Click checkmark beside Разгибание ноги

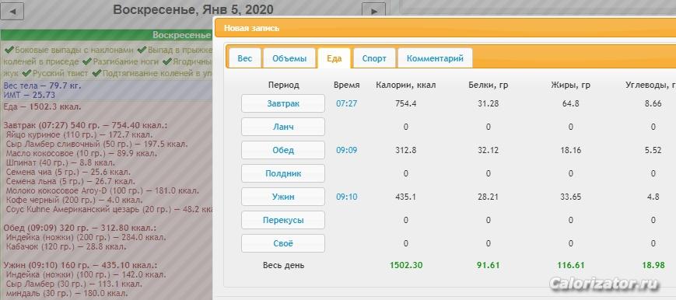coord(86,61)
